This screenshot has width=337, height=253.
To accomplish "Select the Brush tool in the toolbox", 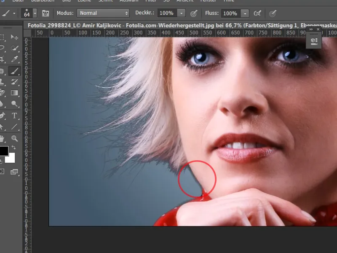I will (x=14, y=71).
